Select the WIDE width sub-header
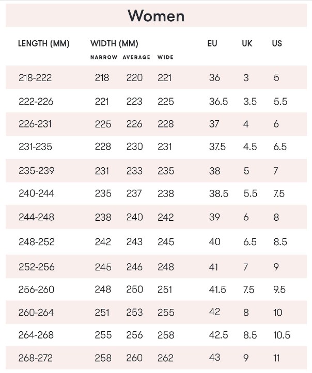This screenshot has width=312, height=373. click(165, 57)
